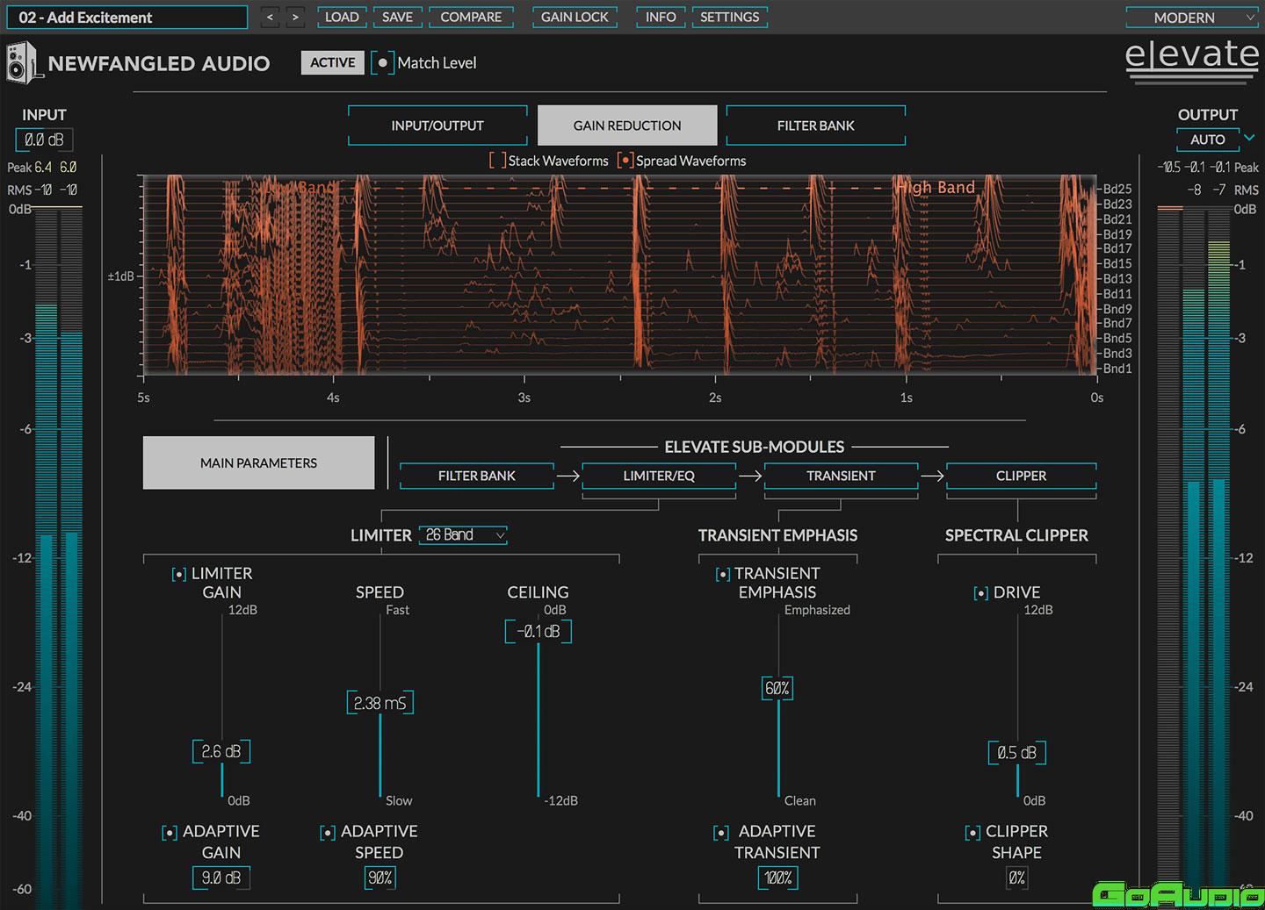
Task: Click the output Peak -10.5 readout
Action: pyautogui.click(x=1168, y=167)
